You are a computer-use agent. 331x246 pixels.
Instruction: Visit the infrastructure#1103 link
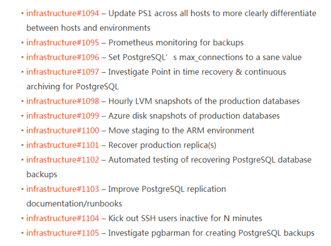pyautogui.click(x=62, y=189)
